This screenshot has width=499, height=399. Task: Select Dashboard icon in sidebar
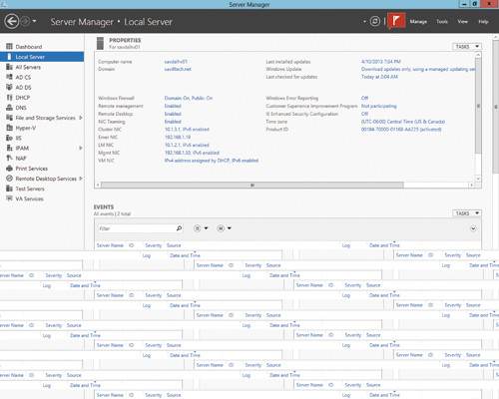[x=9, y=47]
